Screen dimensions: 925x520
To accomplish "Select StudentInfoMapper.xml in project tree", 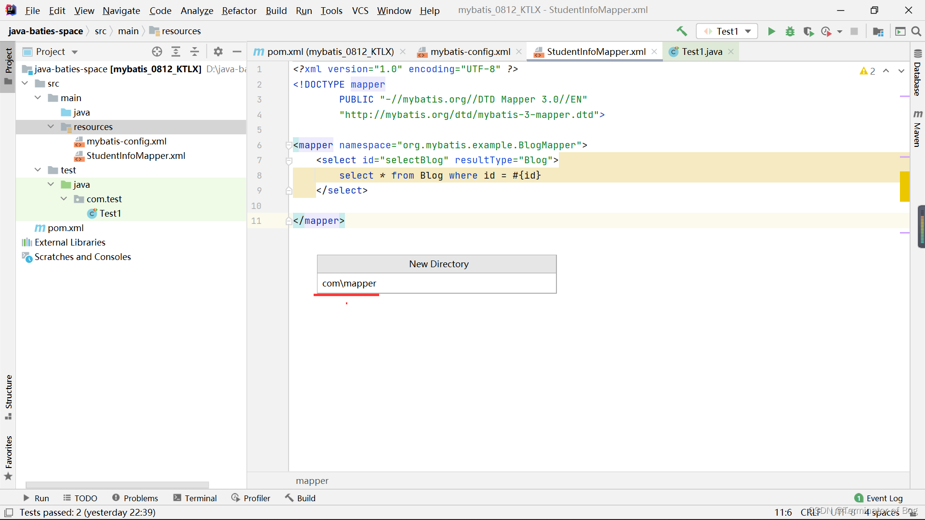I will [x=136, y=156].
